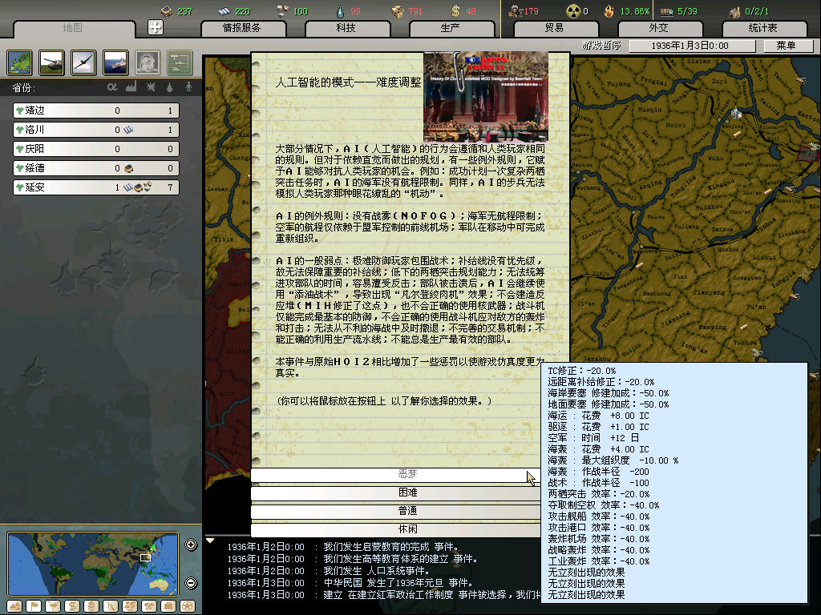The height and width of the screenshot is (615, 821).
Task: Choose the 普通 normal difficulty option
Action: tap(395, 511)
